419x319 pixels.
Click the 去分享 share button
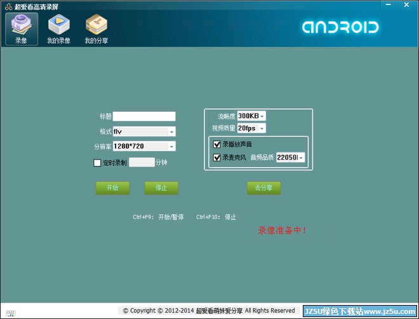click(x=263, y=188)
